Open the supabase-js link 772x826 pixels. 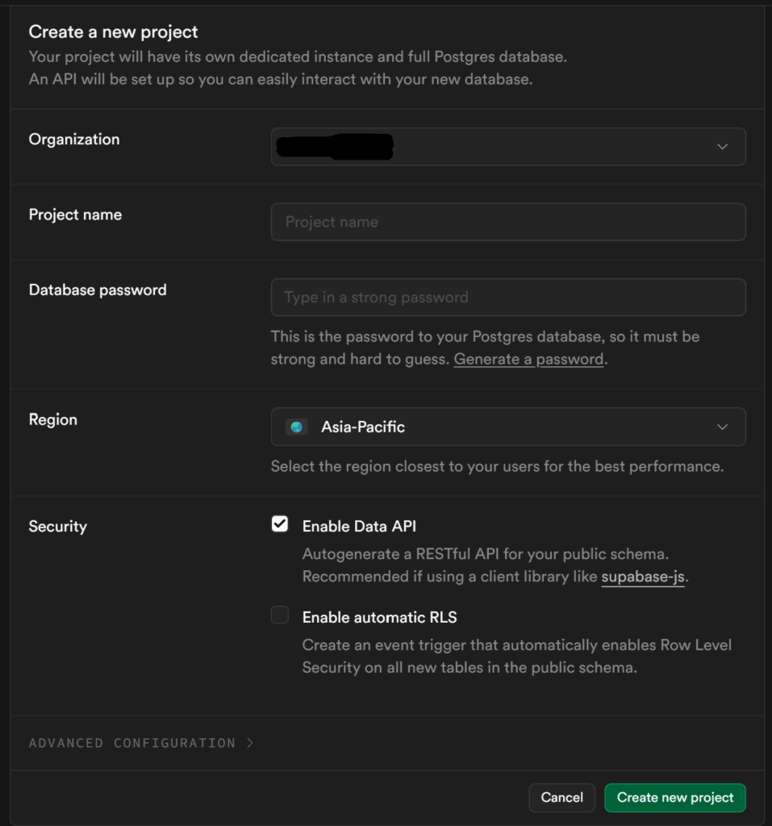tap(643, 577)
